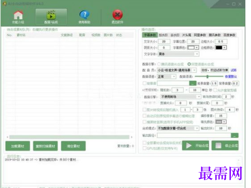Image resolution: width=251 pixels, height=188 pixels.
Task: Click the 剪掉片头 seconds field
Action: click(x=181, y=103)
